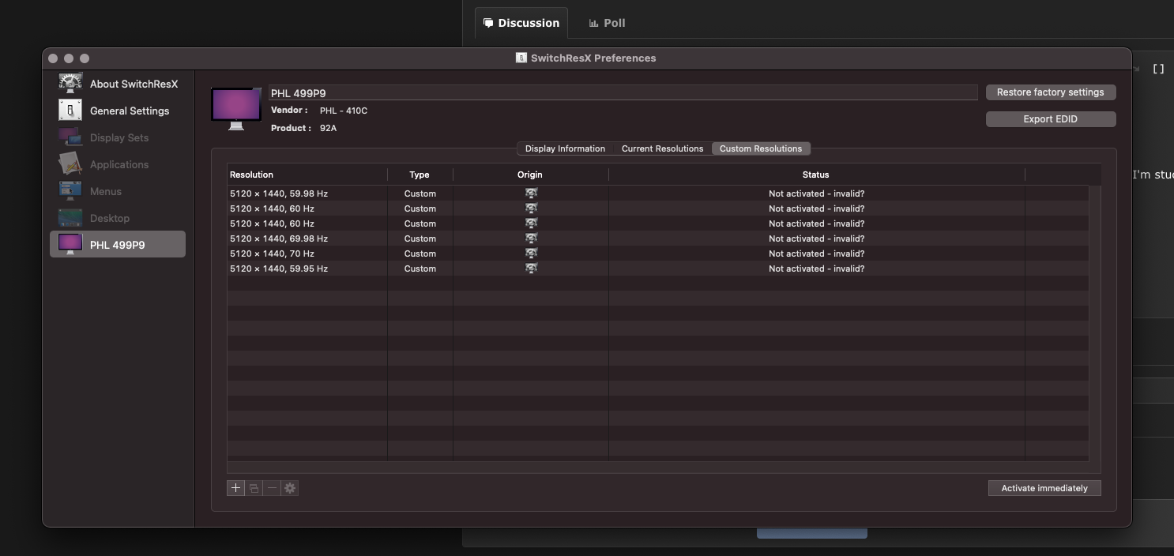
Task: Open the gear edit resolution icon
Action: click(290, 488)
